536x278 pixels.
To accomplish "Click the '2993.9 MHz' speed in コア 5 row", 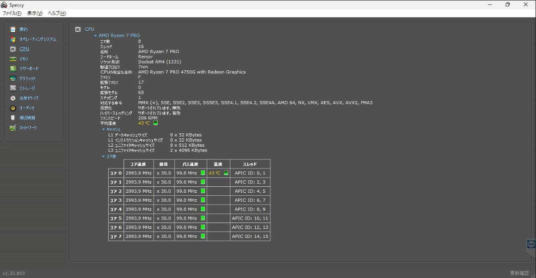I will pyautogui.click(x=138, y=218).
